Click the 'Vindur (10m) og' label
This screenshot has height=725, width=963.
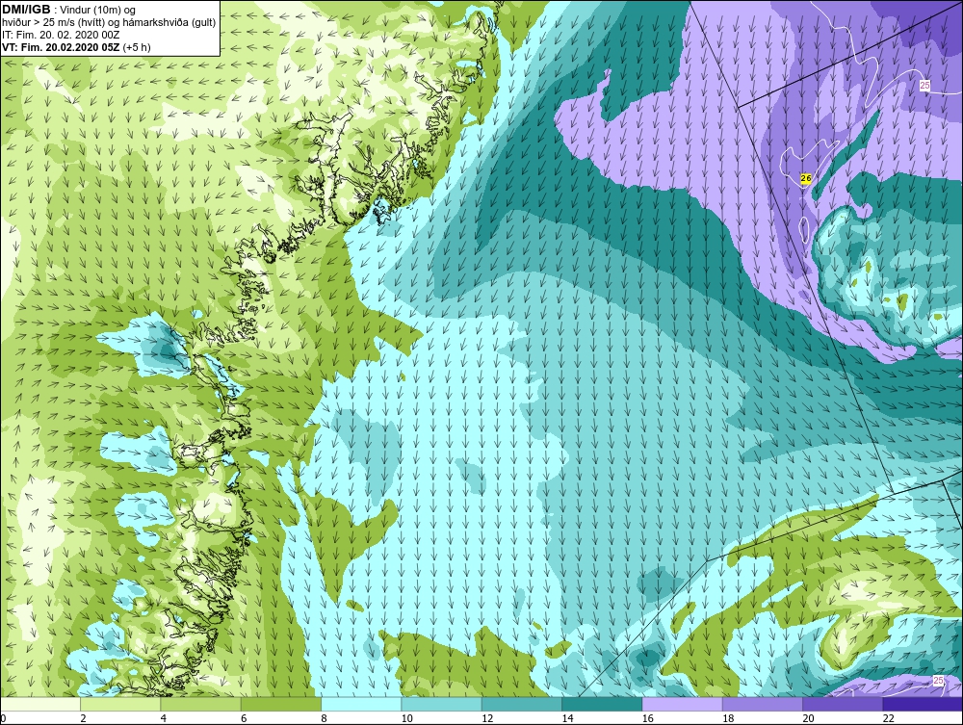(99, 11)
